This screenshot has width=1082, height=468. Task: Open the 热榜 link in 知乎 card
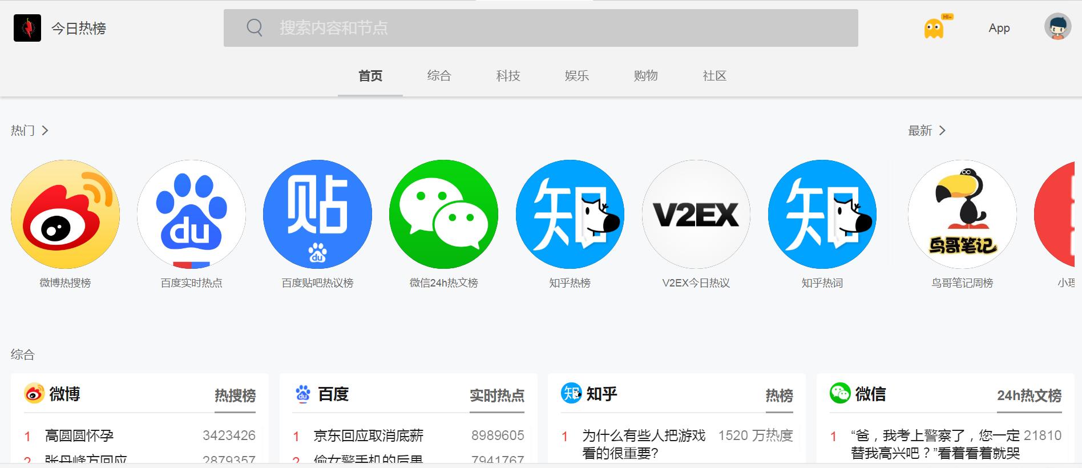coord(780,396)
